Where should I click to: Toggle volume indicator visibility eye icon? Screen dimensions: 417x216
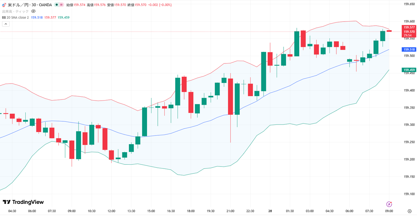click(x=33, y=11)
